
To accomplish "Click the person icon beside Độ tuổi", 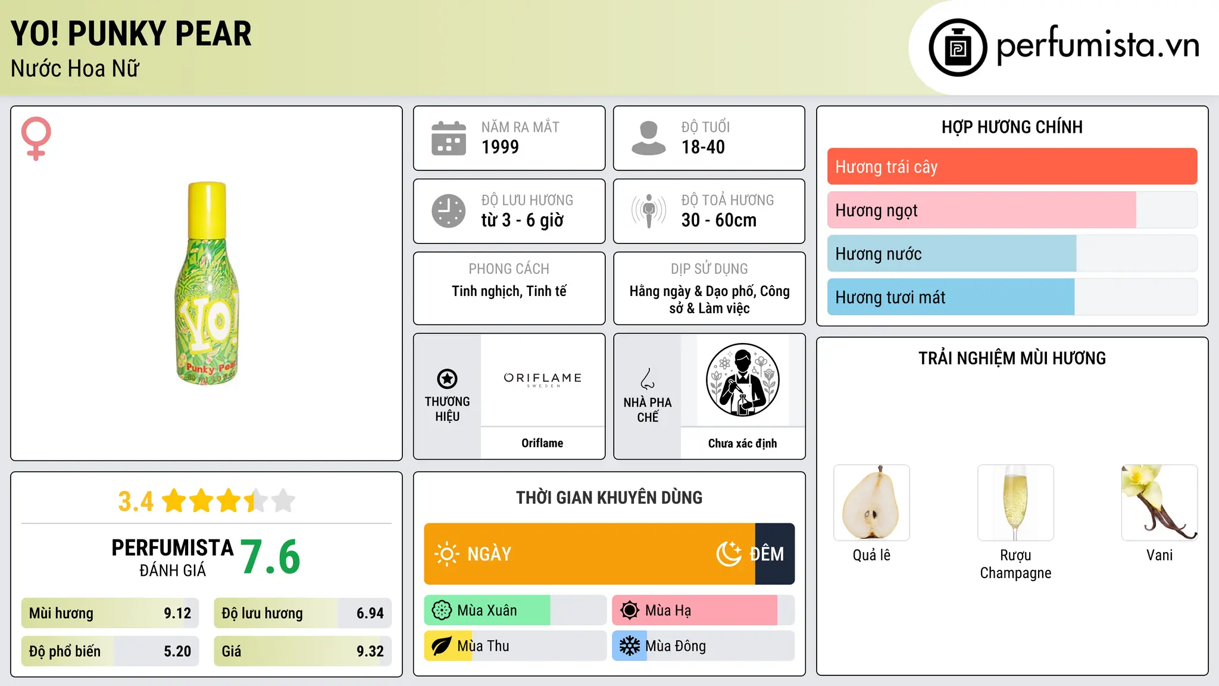I will [x=648, y=138].
